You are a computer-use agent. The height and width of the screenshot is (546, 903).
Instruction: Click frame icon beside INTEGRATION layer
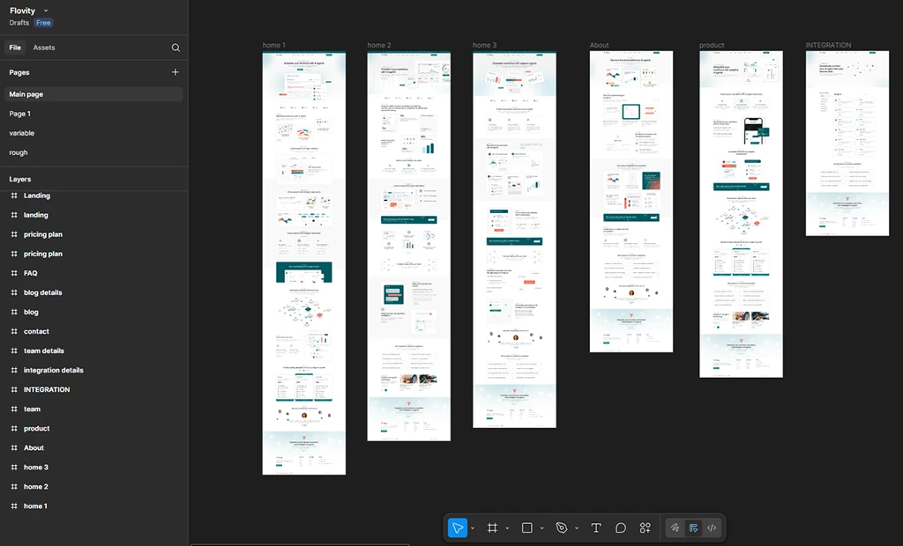pyautogui.click(x=14, y=389)
